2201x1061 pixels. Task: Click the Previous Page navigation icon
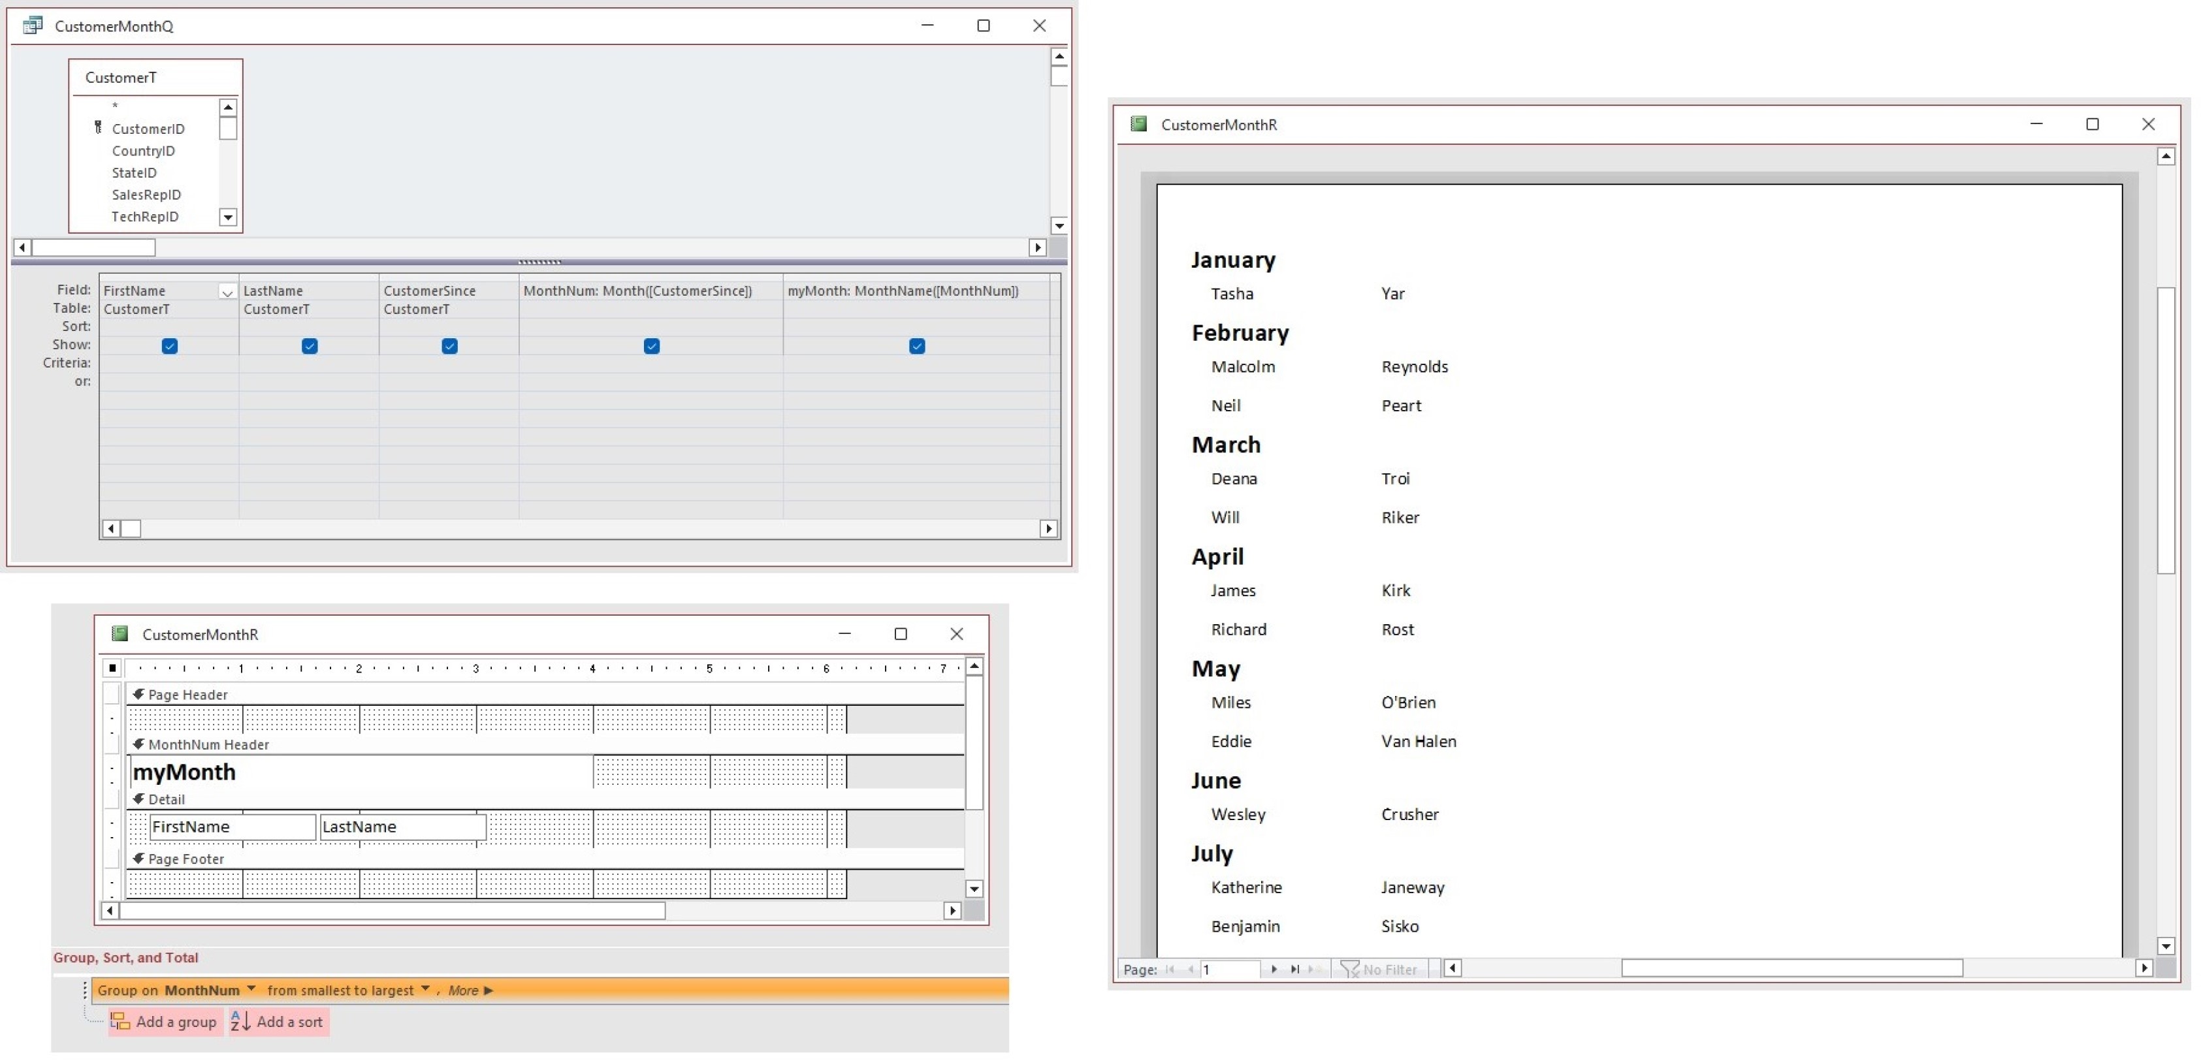coord(1193,970)
